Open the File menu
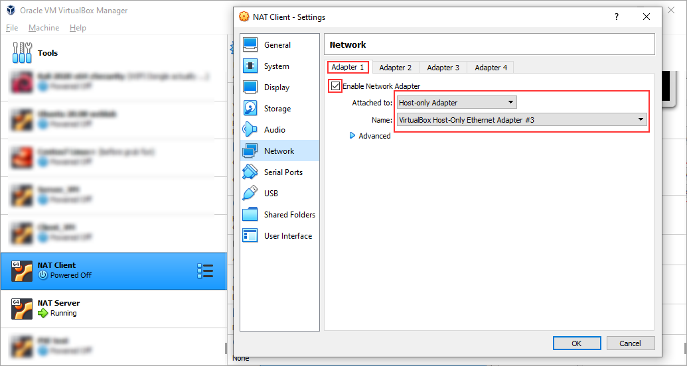687x366 pixels. click(x=12, y=28)
